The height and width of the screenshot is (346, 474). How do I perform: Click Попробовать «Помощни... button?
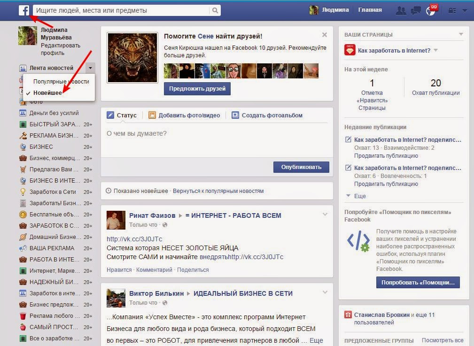tap(418, 283)
